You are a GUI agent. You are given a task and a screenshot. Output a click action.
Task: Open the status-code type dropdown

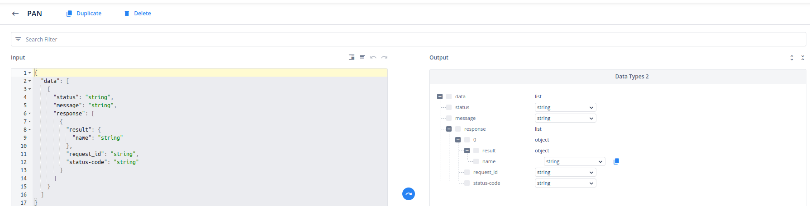(x=565, y=183)
